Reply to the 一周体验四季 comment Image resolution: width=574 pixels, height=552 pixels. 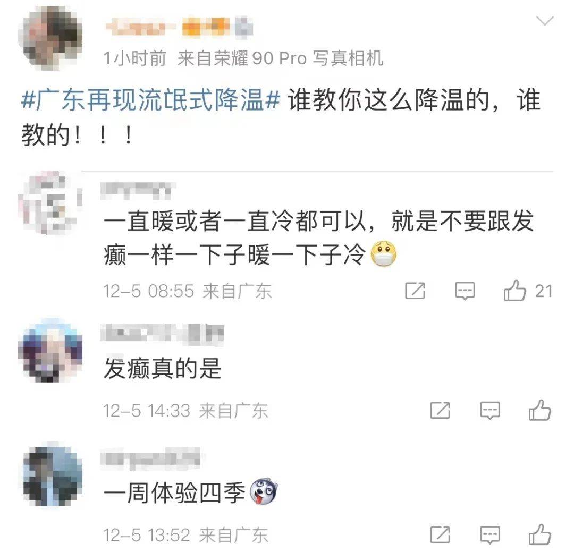click(490, 535)
